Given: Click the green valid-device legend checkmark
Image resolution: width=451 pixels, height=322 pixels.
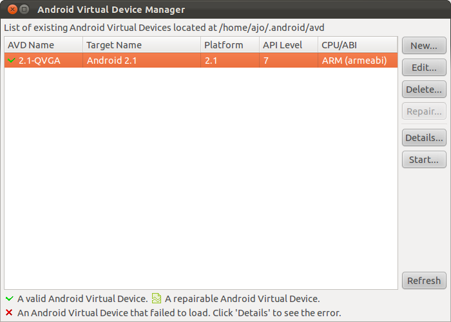Looking at the screenshot, I should (10, 298).
